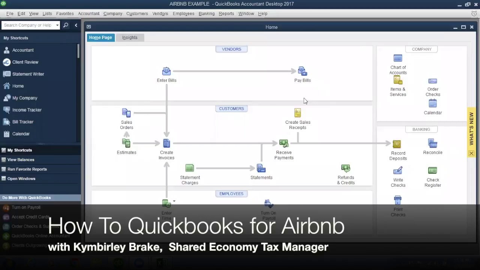Open Enter Bills workflow icon
Image resolution: width=480 pixels, height=270 pixels.
click(x=166, y=71)
